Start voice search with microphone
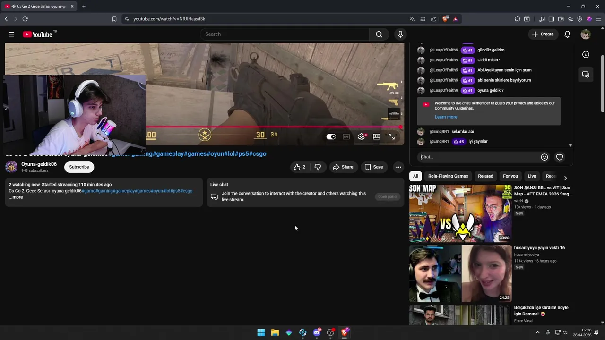The width and height of the screenshot is (605, 340). click(400, 34)
